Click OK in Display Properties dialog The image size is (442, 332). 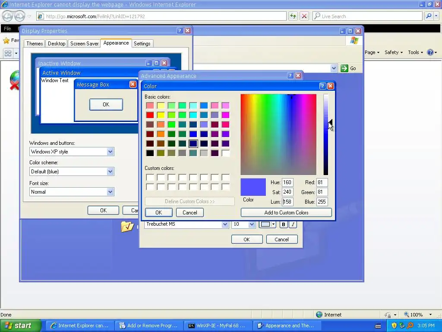tap(104, 211)
